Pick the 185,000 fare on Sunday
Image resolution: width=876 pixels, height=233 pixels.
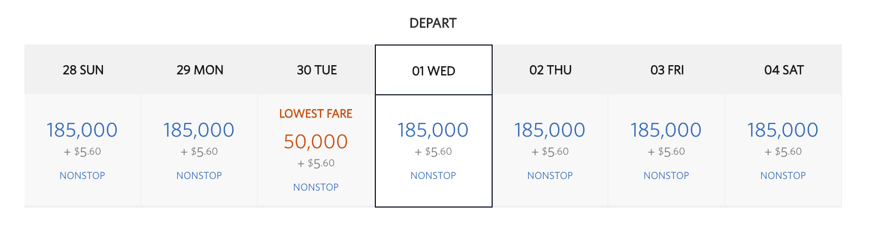tap(82, 130)
